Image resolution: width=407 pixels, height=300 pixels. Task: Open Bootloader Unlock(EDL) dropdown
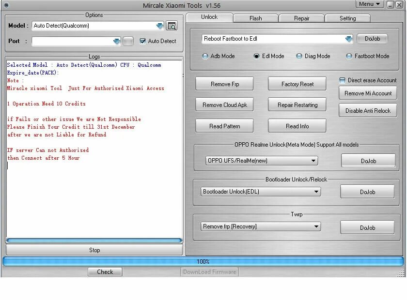point(261,192)
